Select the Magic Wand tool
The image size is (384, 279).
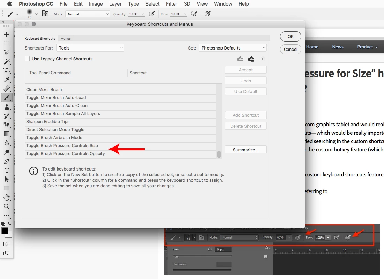coord(7,61)
